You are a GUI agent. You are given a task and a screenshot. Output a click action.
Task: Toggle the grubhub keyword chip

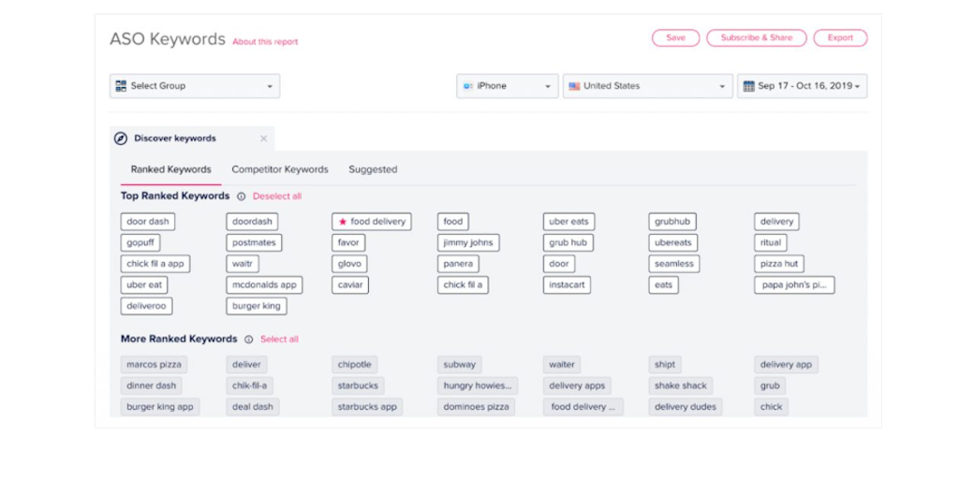click(x=672, y=222)
